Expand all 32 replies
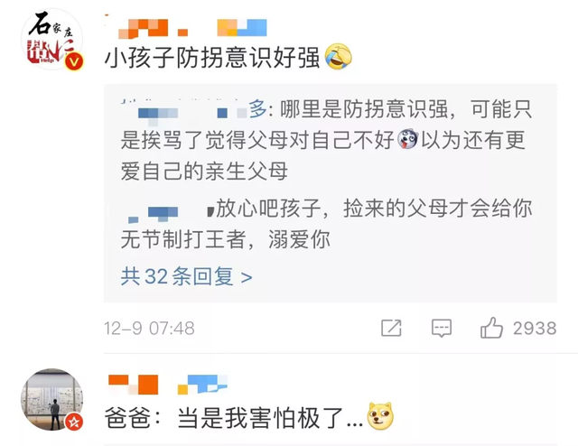 pyautogui.click(x=187, y=276)
